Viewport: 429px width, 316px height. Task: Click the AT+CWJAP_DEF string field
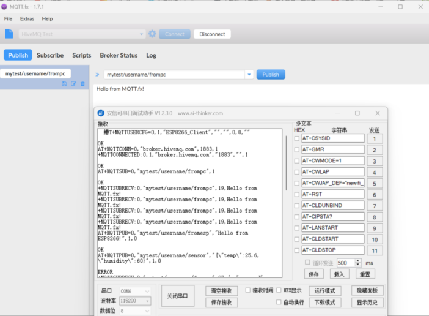point(333,183)
